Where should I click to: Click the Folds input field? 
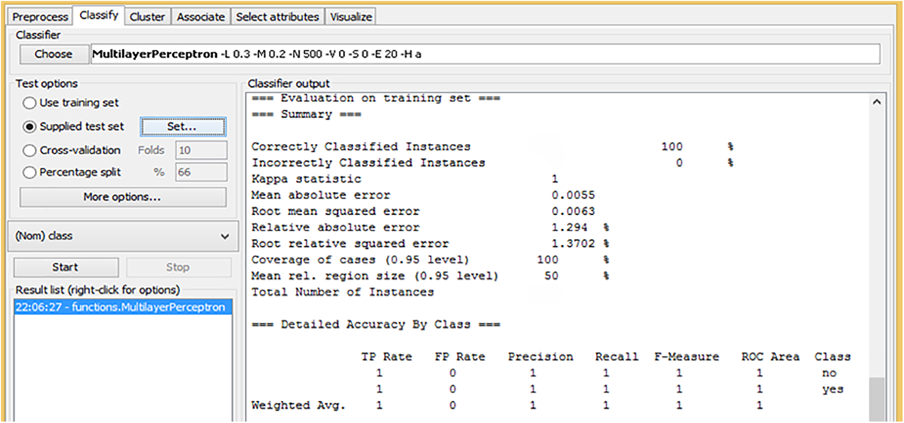pos(201,150)
